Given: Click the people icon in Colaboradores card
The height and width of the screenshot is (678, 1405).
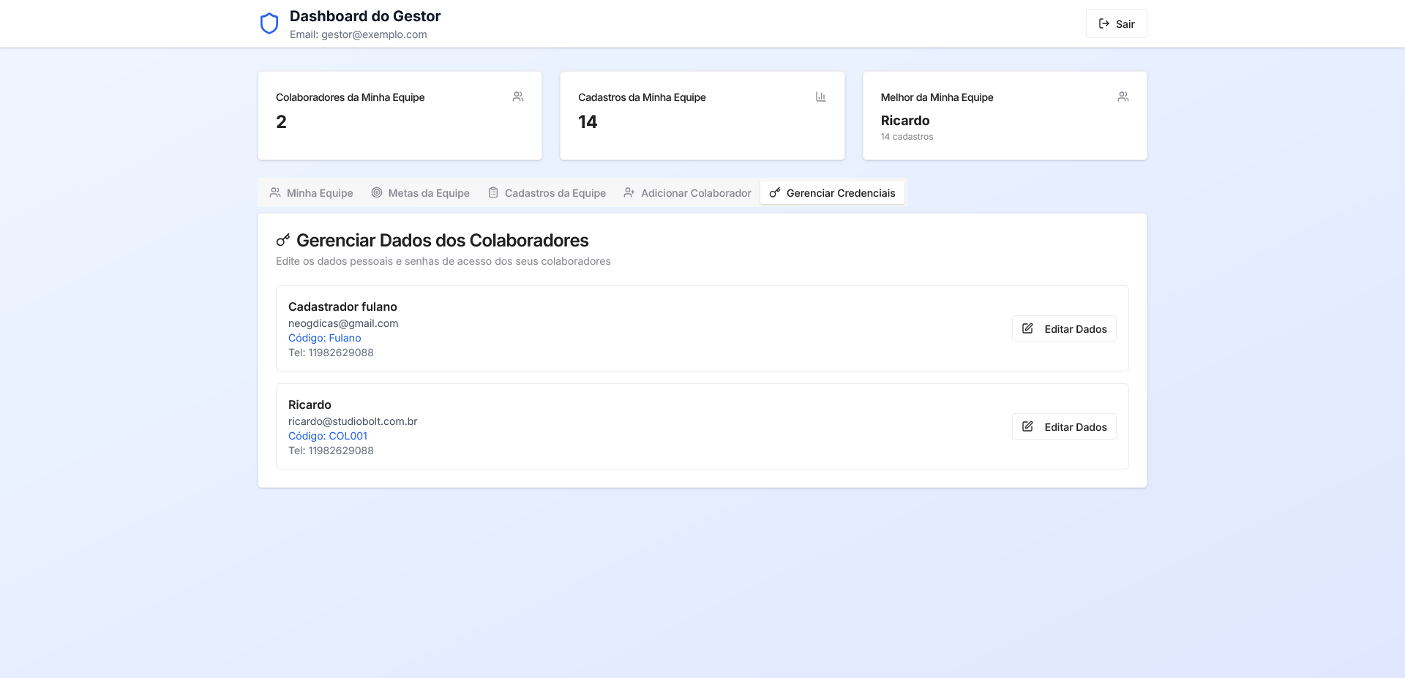Looking at the screenshot, I should click(518, 97).
